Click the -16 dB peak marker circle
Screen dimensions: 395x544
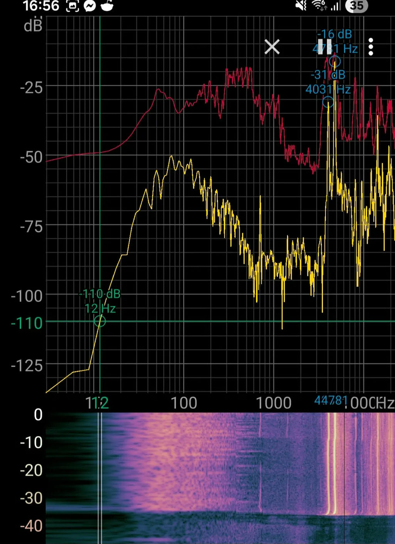335,61
